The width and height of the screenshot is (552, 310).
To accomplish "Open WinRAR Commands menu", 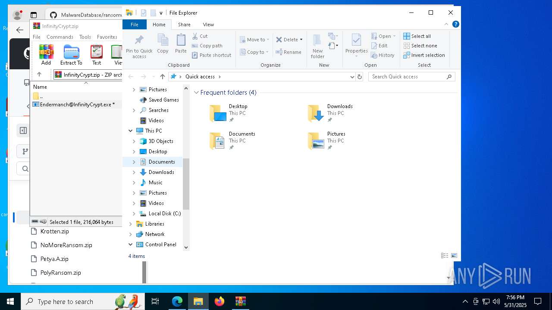I will 60,37.
